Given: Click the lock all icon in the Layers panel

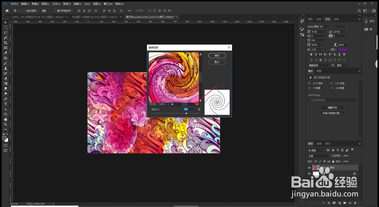Looking at the screenshot, I should pos(333,161).
